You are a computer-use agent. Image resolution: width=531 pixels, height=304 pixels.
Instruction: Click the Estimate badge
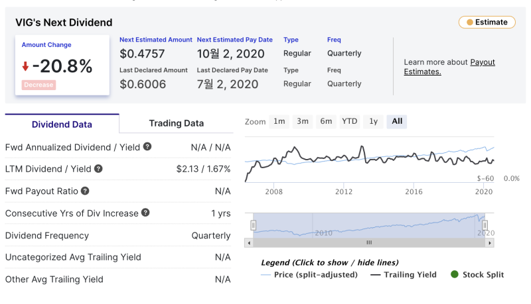(487, 23)
